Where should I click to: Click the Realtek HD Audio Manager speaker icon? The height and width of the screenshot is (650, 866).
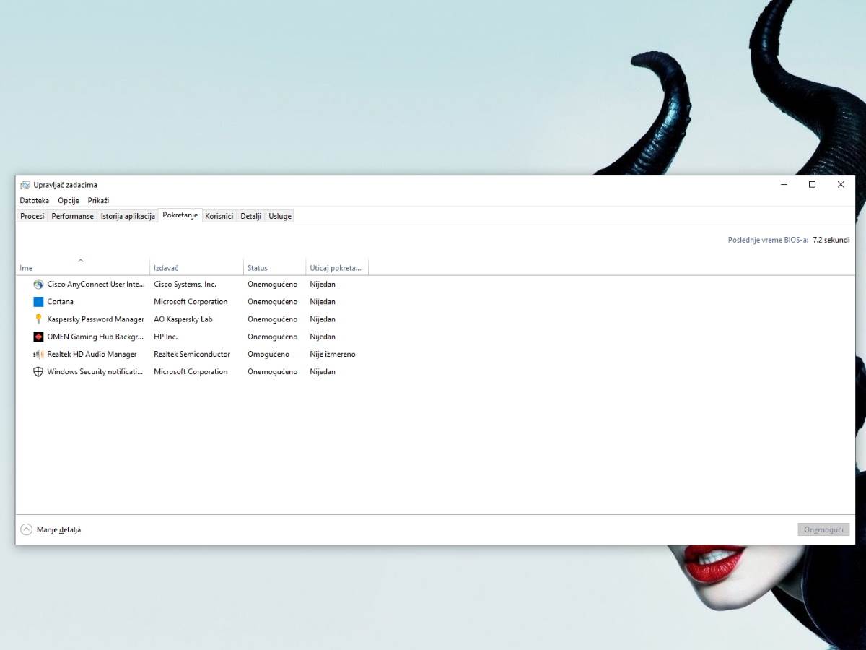tap(38, 354)
